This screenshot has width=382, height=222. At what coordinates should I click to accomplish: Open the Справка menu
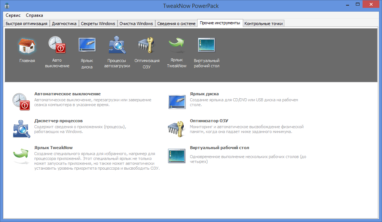pyautogui.click(x=34, y=15)
